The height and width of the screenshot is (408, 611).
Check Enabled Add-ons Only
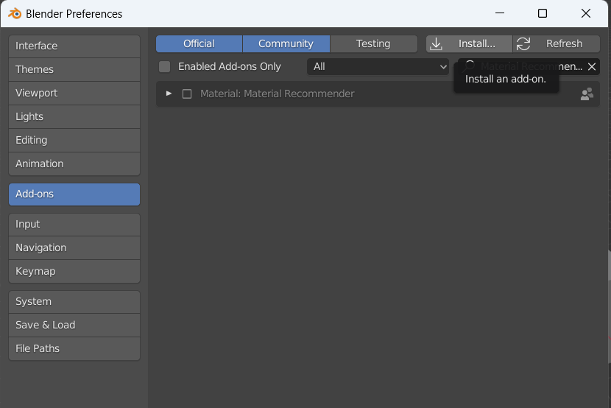tap(165, 66)
